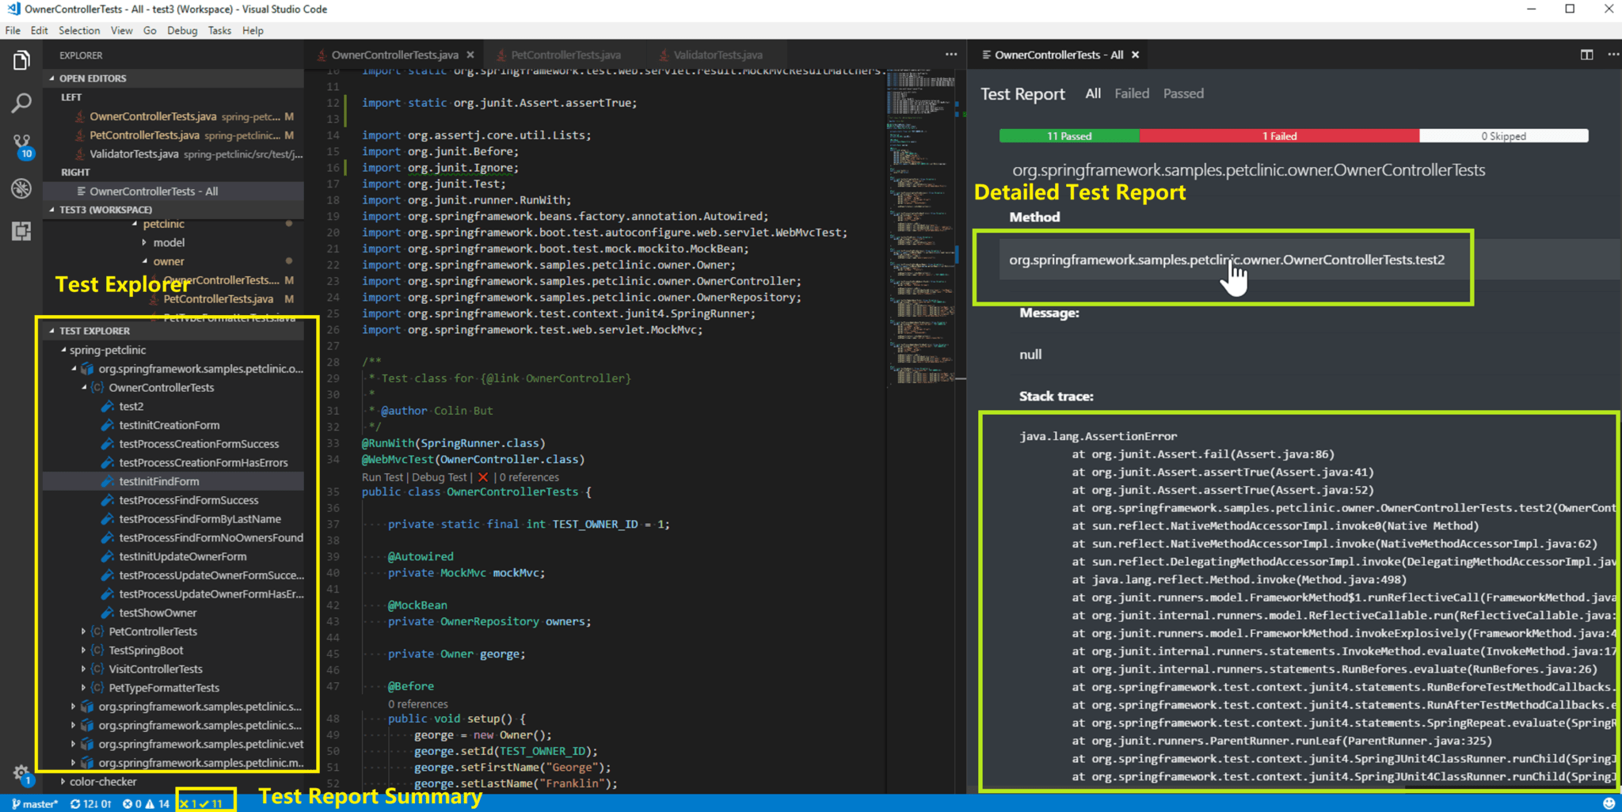
Task: Show only Passed tests in the Test Report
Action: pyautogui.click(x=1183, y=93)
